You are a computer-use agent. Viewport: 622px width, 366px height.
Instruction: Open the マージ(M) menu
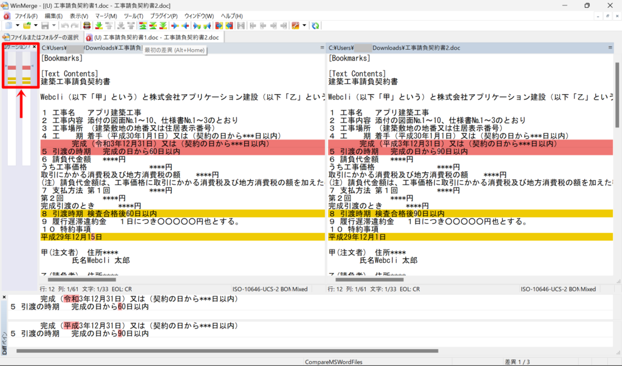pos(106,15)
